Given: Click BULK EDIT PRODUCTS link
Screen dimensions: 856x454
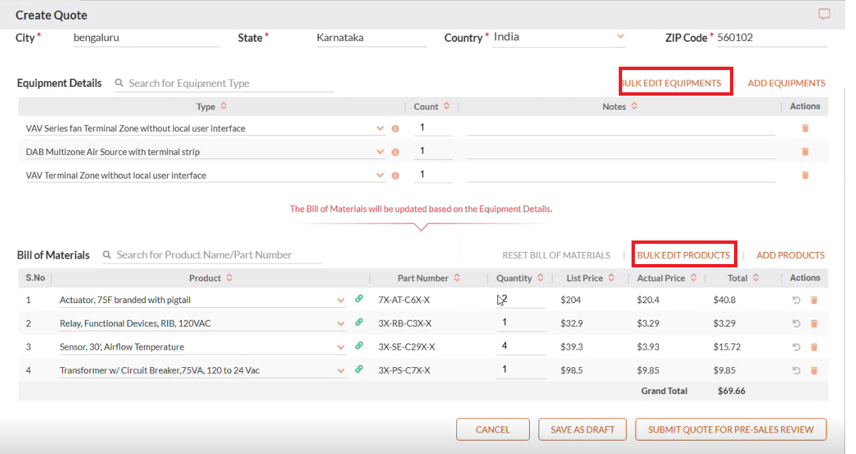Looking at the screenshot, I should (683, 255).
